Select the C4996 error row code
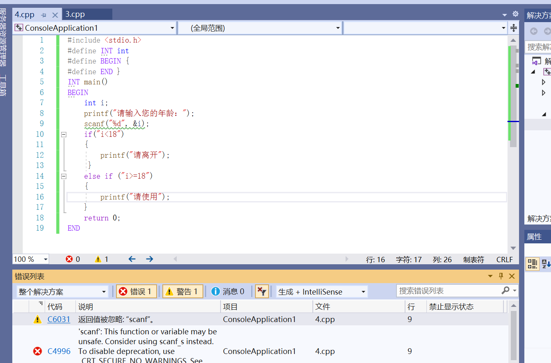The height and width of the screenshot is (363, 551). 59,351
